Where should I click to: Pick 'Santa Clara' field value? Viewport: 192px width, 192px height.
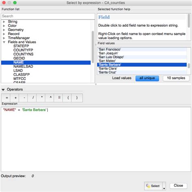[142, 68]
